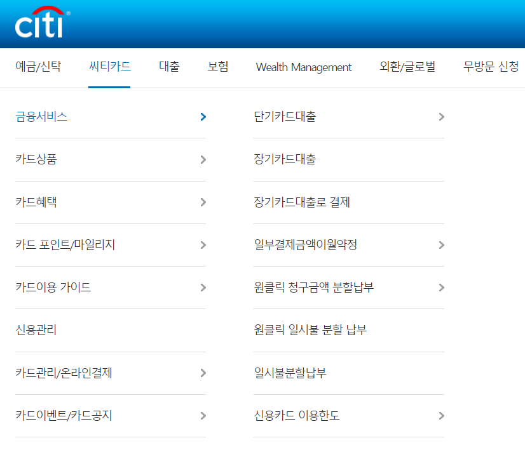Expand the 일부결제금액이월약정 chevron
This screenshot has height=464, width=525.
coord(441,245)
